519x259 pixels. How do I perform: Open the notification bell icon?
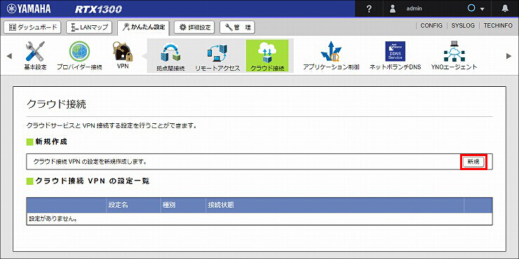click(505, 9)
